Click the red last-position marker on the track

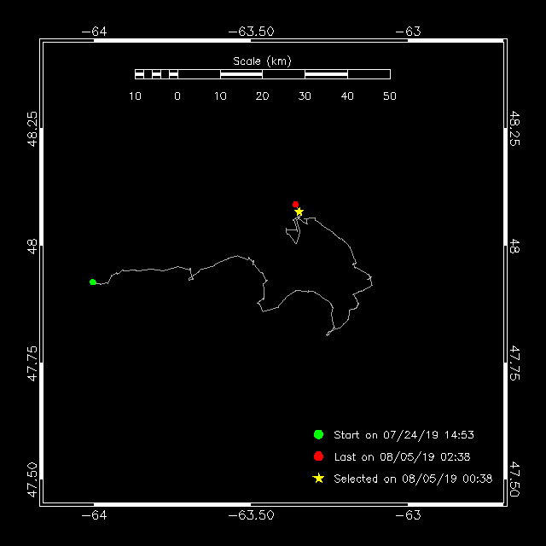295,204
